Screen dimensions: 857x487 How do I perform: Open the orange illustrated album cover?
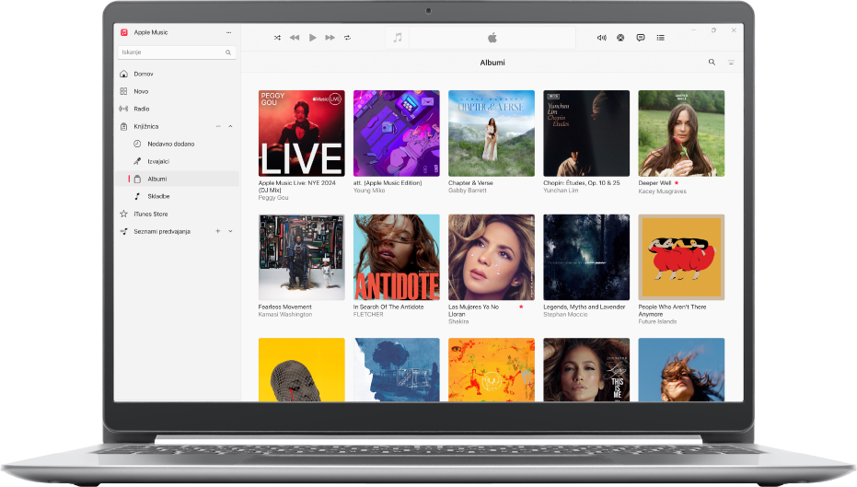tap(492, 369)
